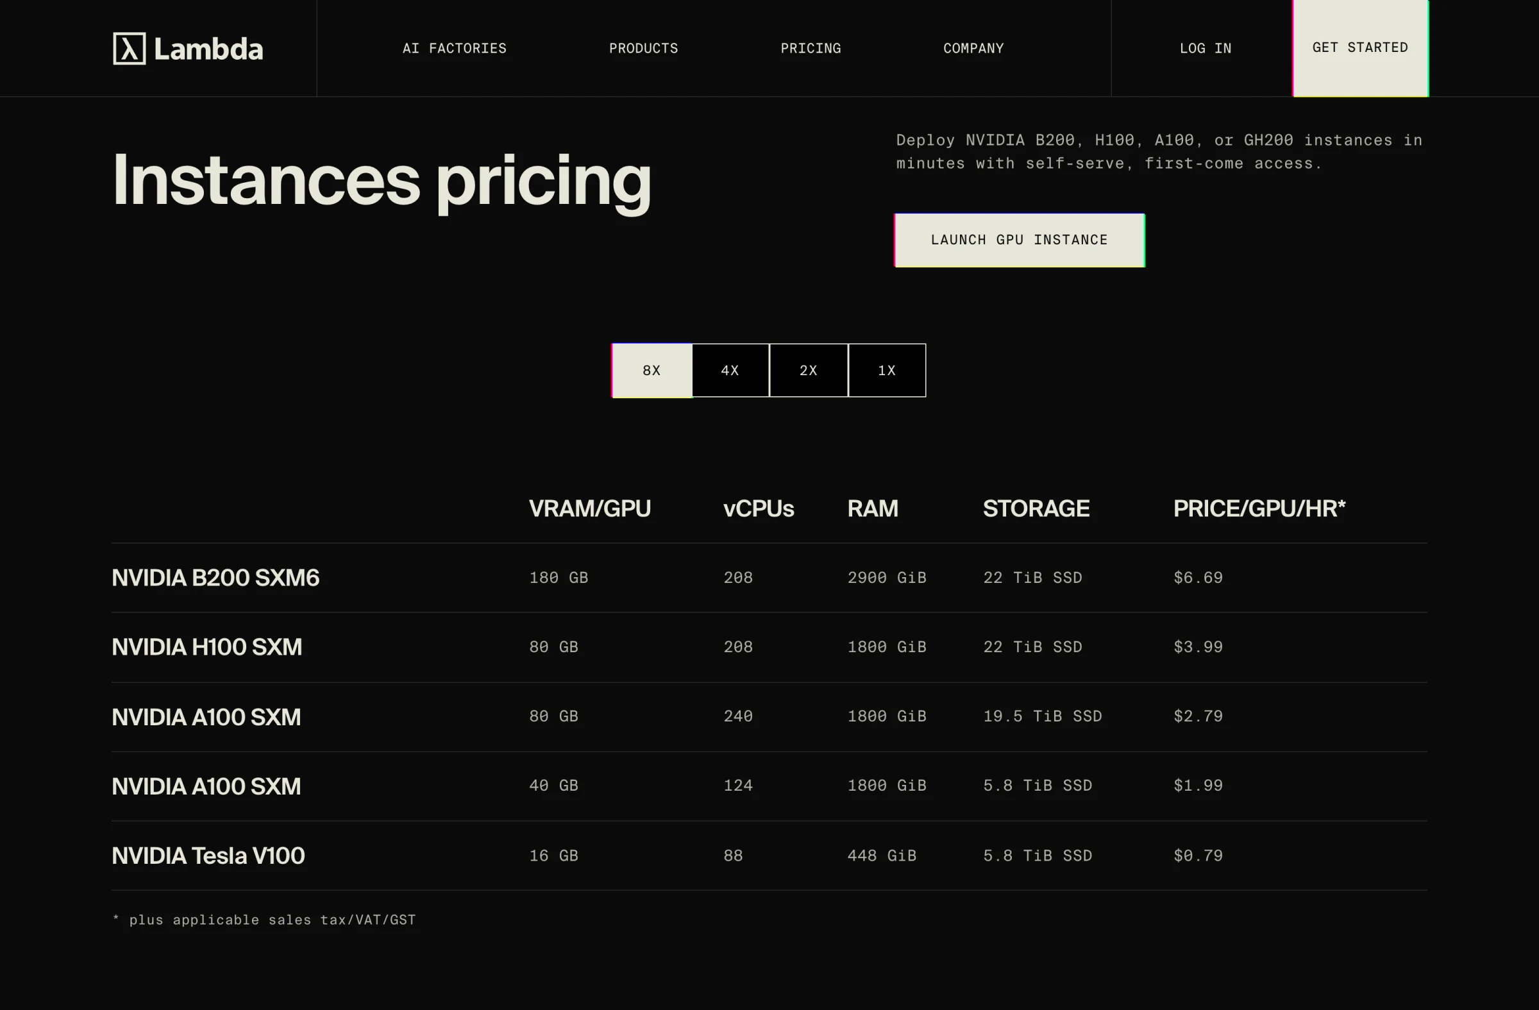The image size is (1539, 1010).
Task: Switch to the 4X GPU count tab
Action: (x=730, y=371)
